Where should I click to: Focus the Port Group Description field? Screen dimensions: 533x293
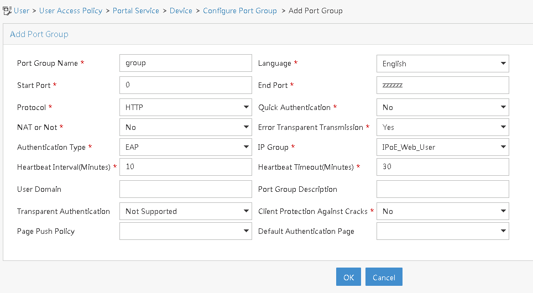(x=442, y=189)
